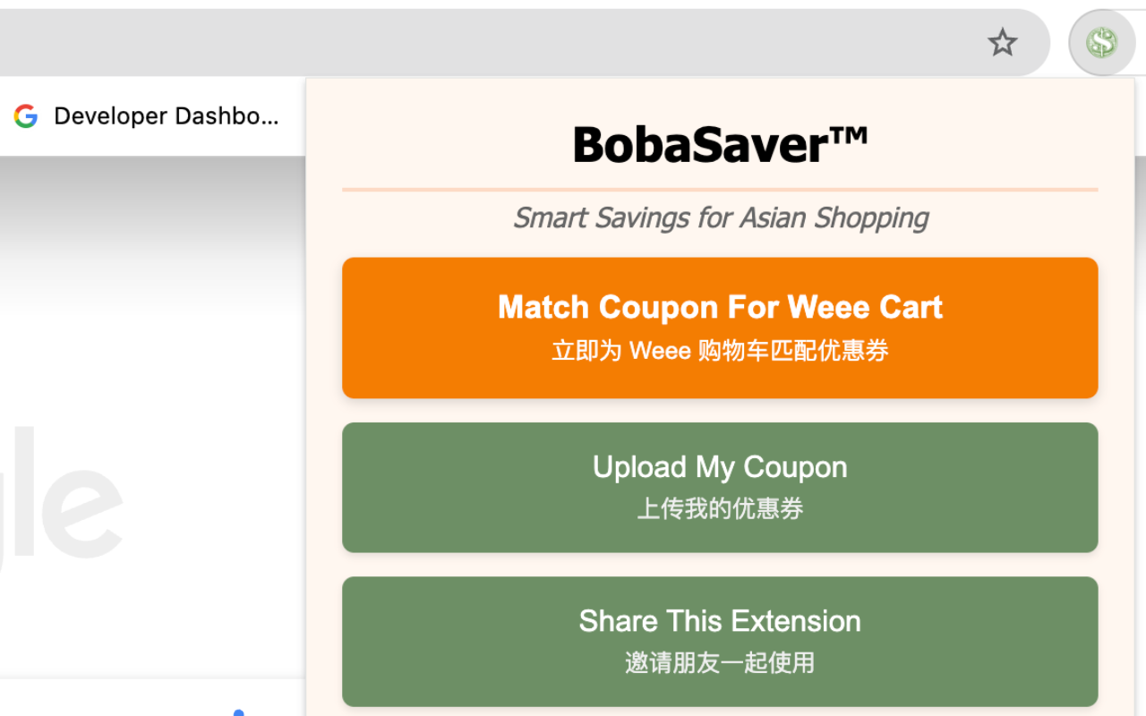Click the Chinese subtitle 上传我的优惠券
Image resolution: width=1146 pixels, height=716 pixels.
pos(720,508)
